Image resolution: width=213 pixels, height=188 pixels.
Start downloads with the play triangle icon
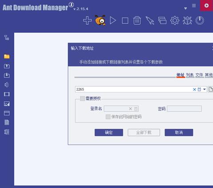coord(113,20)
